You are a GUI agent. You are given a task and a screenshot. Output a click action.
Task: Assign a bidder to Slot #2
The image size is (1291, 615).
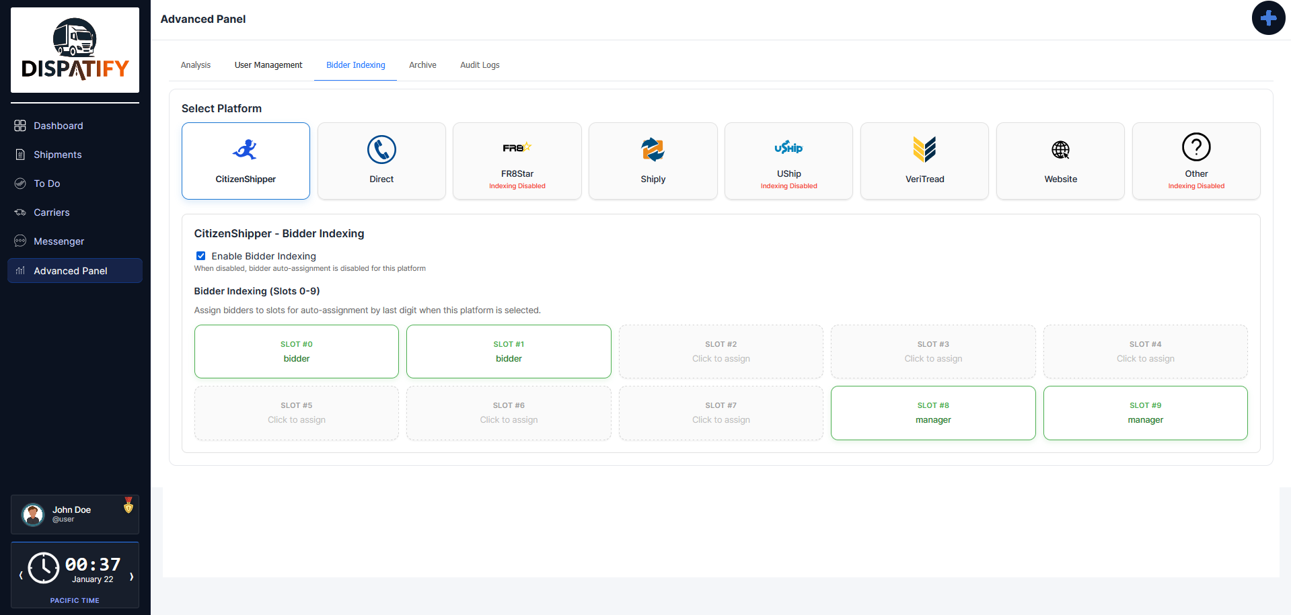(721, 352)
